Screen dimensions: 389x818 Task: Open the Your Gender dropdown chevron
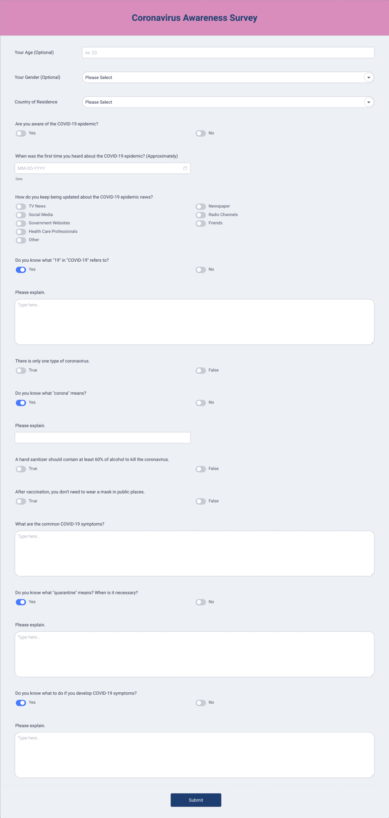[368, 77]
